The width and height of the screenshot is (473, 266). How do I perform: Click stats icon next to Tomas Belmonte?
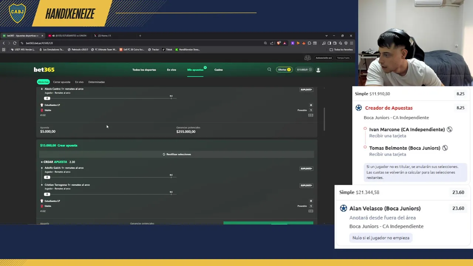click(x=445, y=148)
